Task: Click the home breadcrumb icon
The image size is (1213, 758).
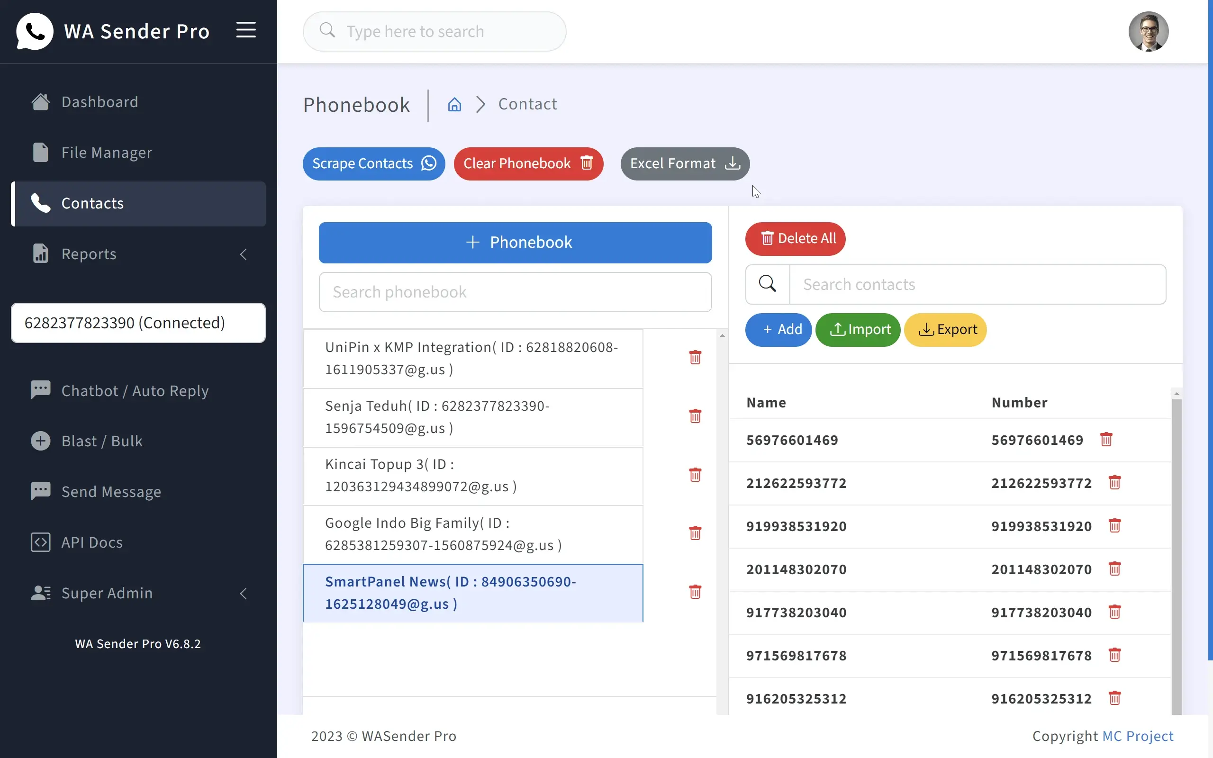Action: click(454, 104)
